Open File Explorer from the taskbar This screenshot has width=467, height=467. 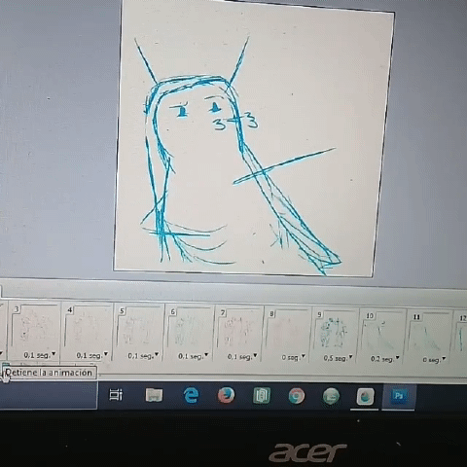point(154,395)
